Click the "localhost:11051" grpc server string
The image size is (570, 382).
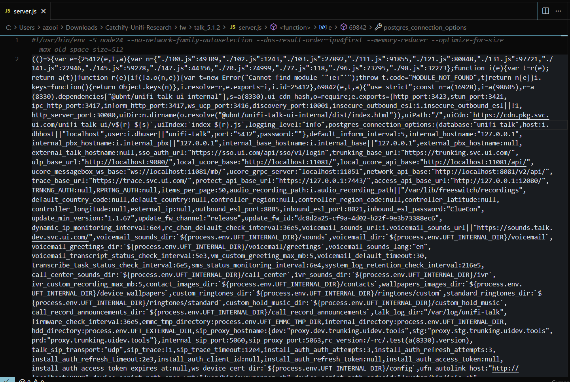tap(330, 172)
